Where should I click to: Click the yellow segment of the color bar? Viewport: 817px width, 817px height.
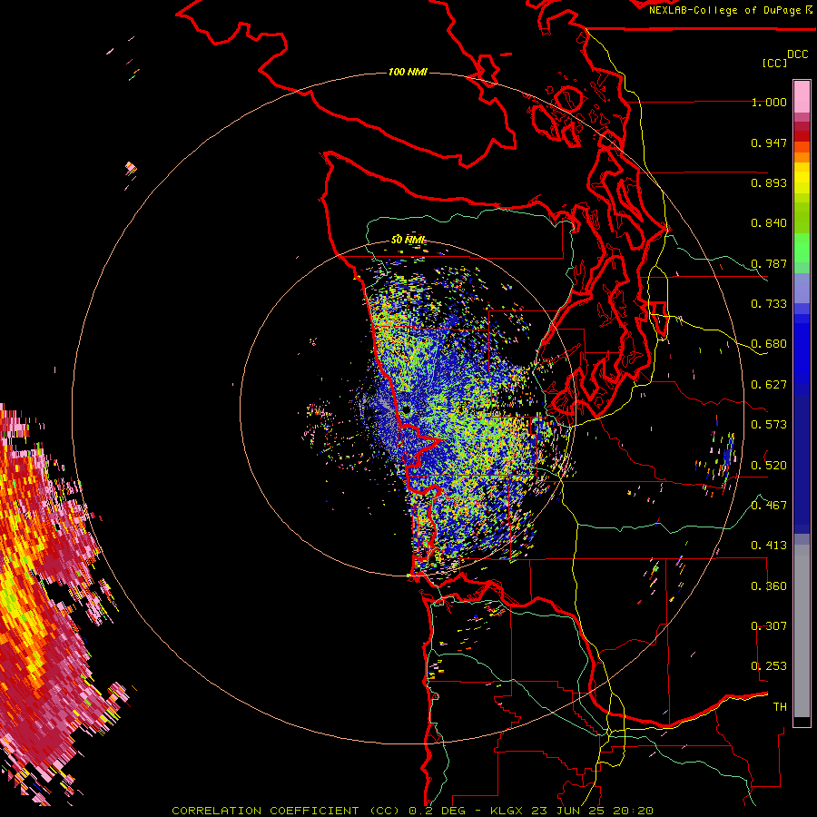point(802,179)
